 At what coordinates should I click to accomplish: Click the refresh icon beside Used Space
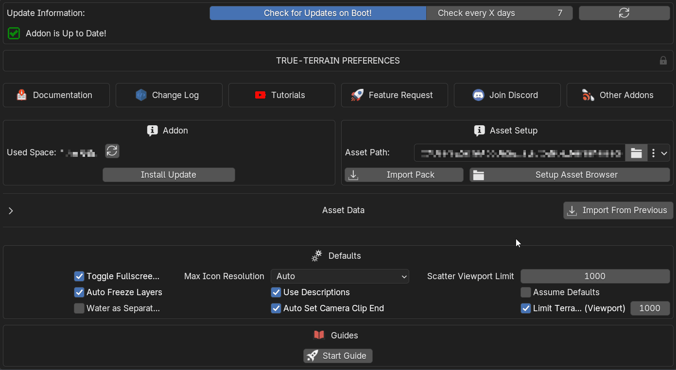(112, 151)
